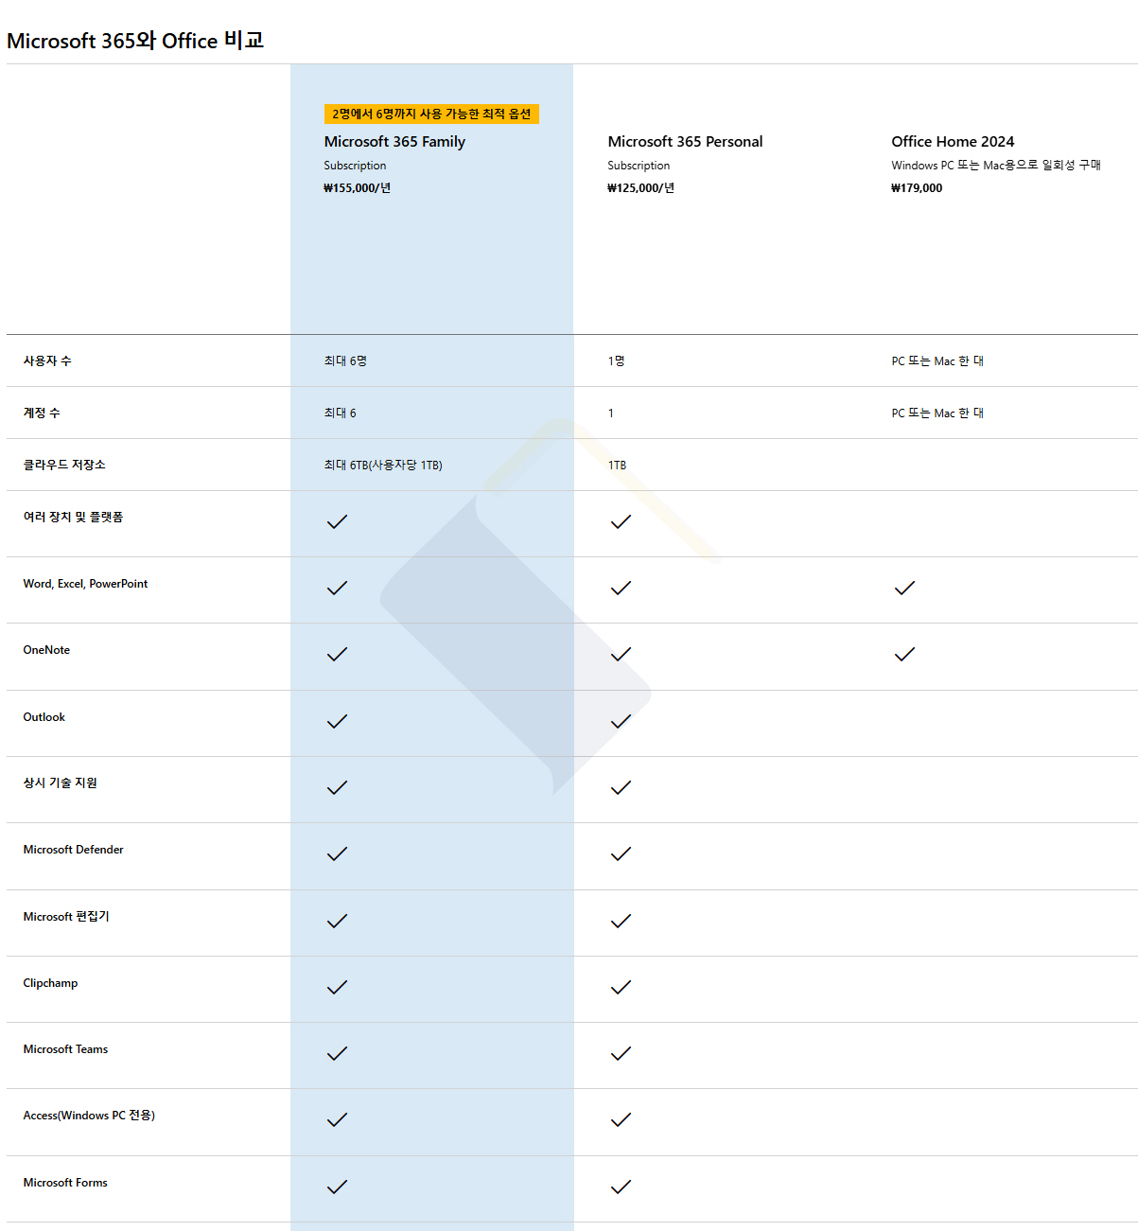1138x1231 pixels.
Task: Click the yellow 최적 옵션 badge
Action: click(431, 114)
